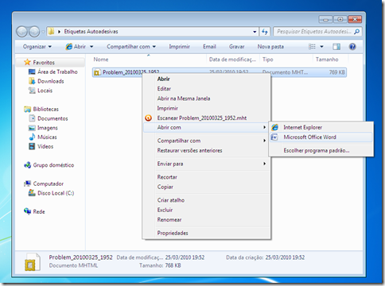Screen dimensions: 385x286
Task: Click the Locais recent places icon
Action: click(x=32, y=91)
